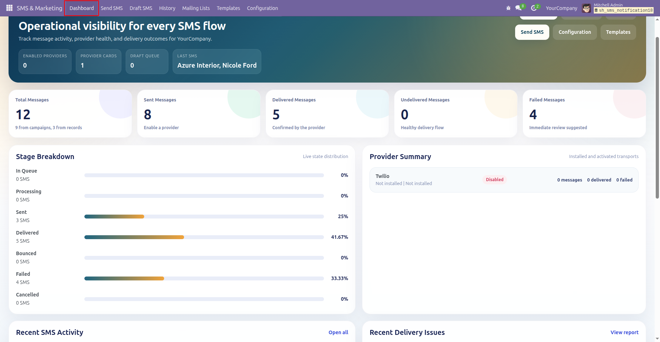Image resolution: width=660 pixels, height=342 pixels.
Task: Open the Mailing Lists menu
Action: [196, 8]
